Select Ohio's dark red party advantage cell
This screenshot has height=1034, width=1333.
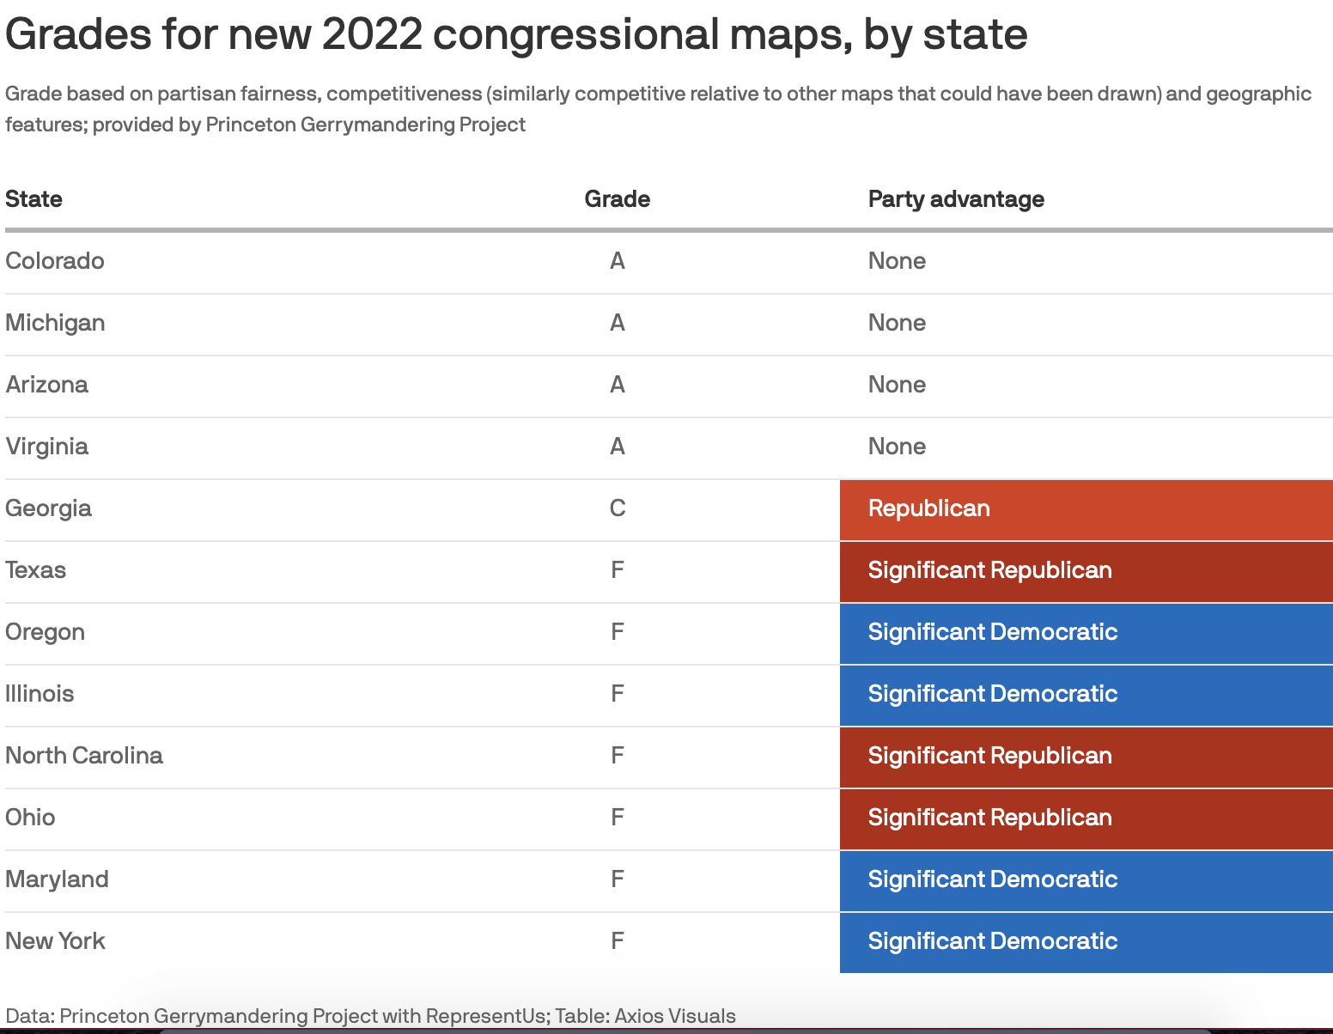(x=1086, y=818)
